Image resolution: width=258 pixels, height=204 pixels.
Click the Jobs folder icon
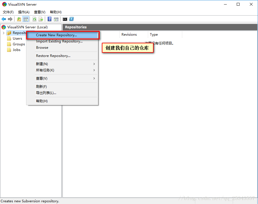[x=9, y=50]
